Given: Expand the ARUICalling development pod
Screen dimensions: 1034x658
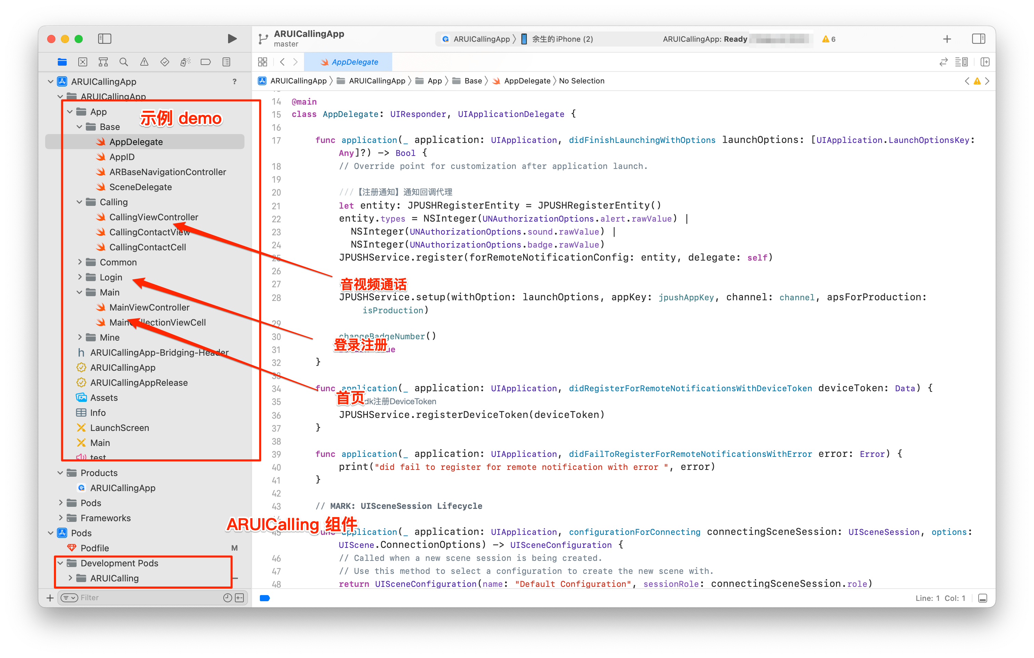Looking at the screenshot, I should 70,578.
